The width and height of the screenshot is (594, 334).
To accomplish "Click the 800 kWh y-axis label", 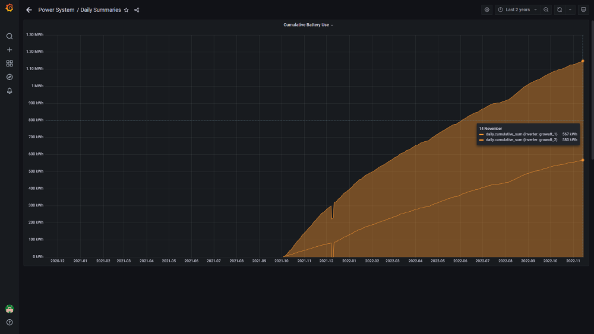I will (36, 120).
